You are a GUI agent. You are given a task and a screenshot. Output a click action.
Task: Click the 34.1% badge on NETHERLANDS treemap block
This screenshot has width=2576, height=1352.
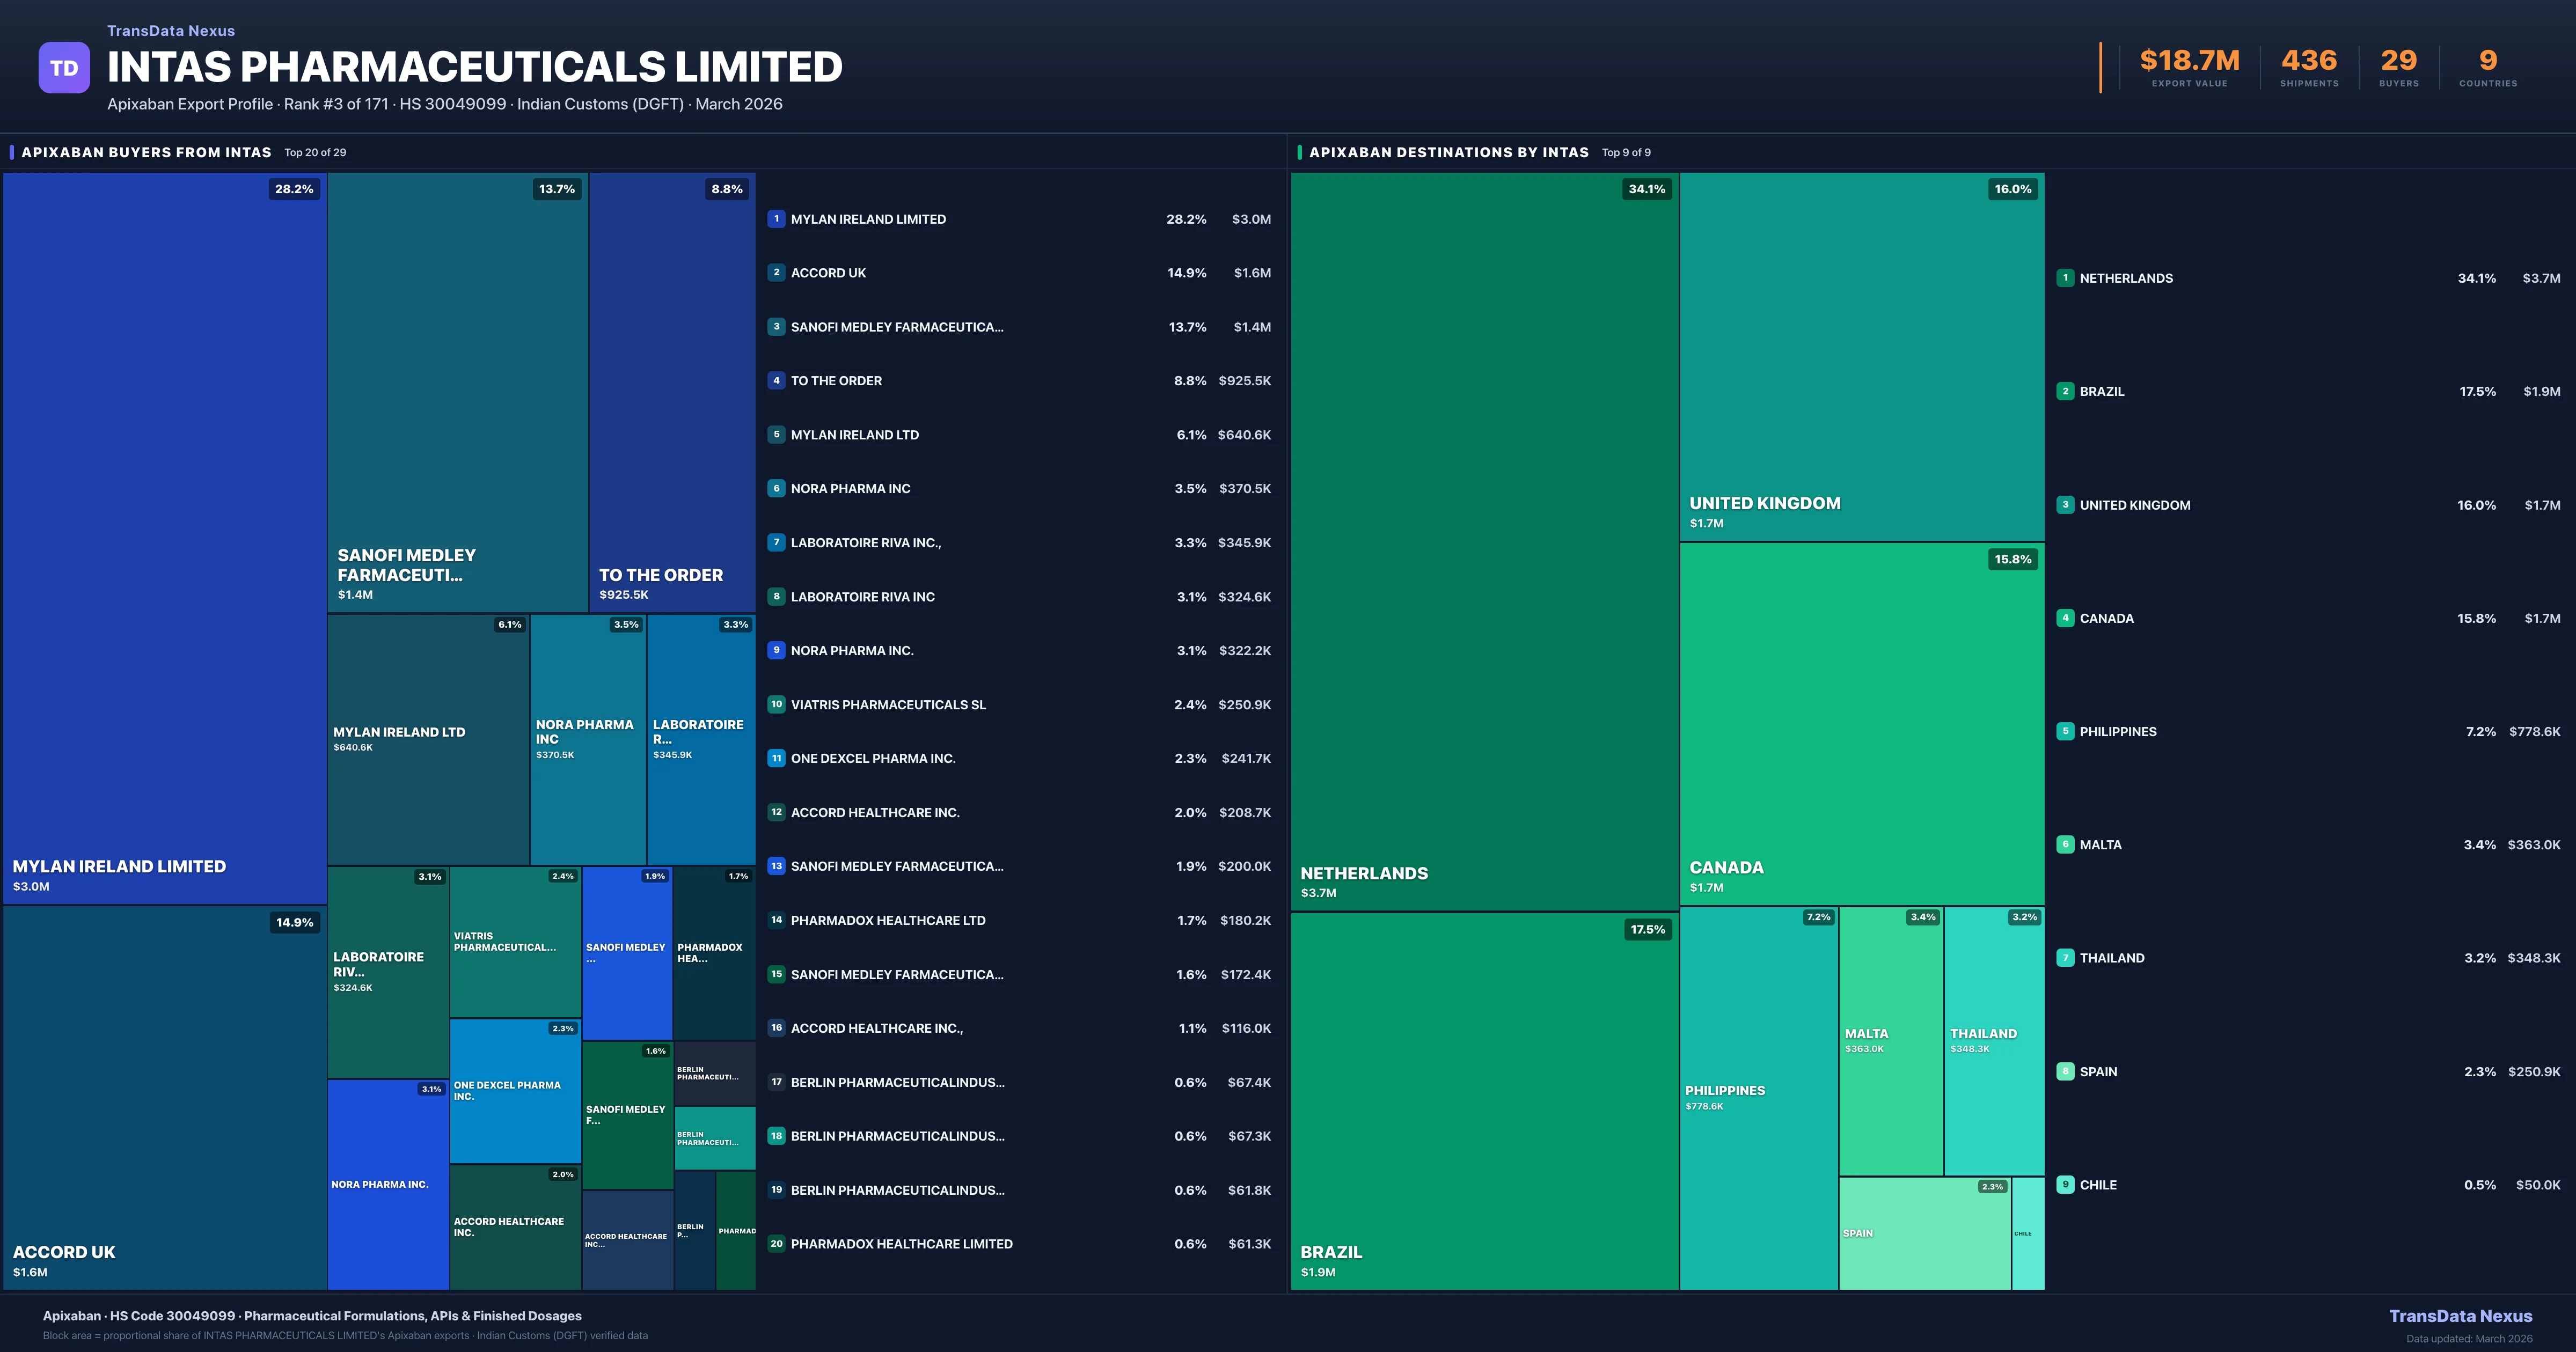(1648, 188)
